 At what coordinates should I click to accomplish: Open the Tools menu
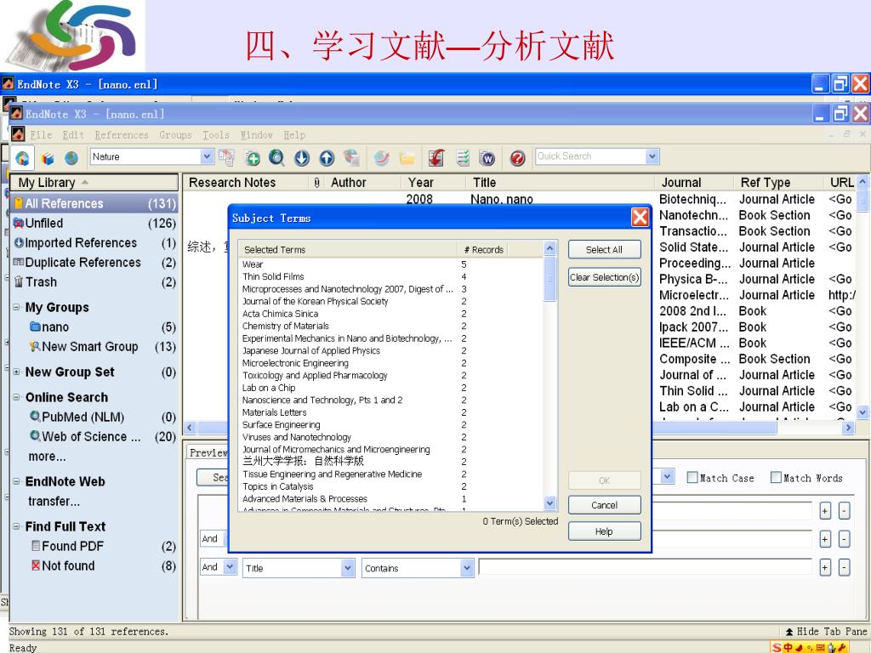point(216,135)
